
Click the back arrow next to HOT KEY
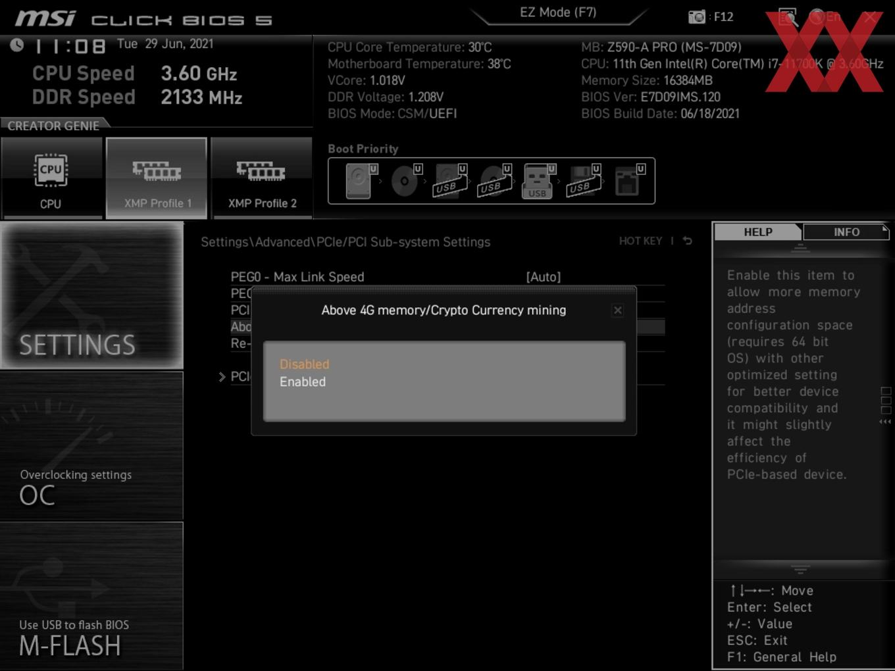[x=687, y=241]
